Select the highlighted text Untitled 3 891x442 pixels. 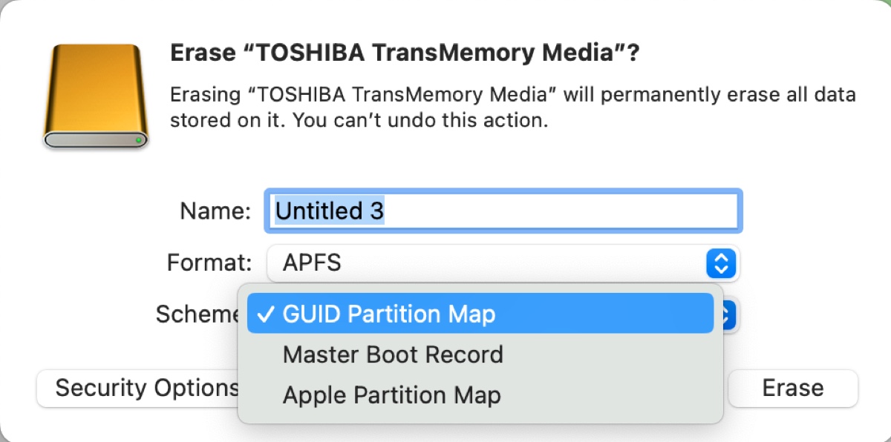point(328,211)
